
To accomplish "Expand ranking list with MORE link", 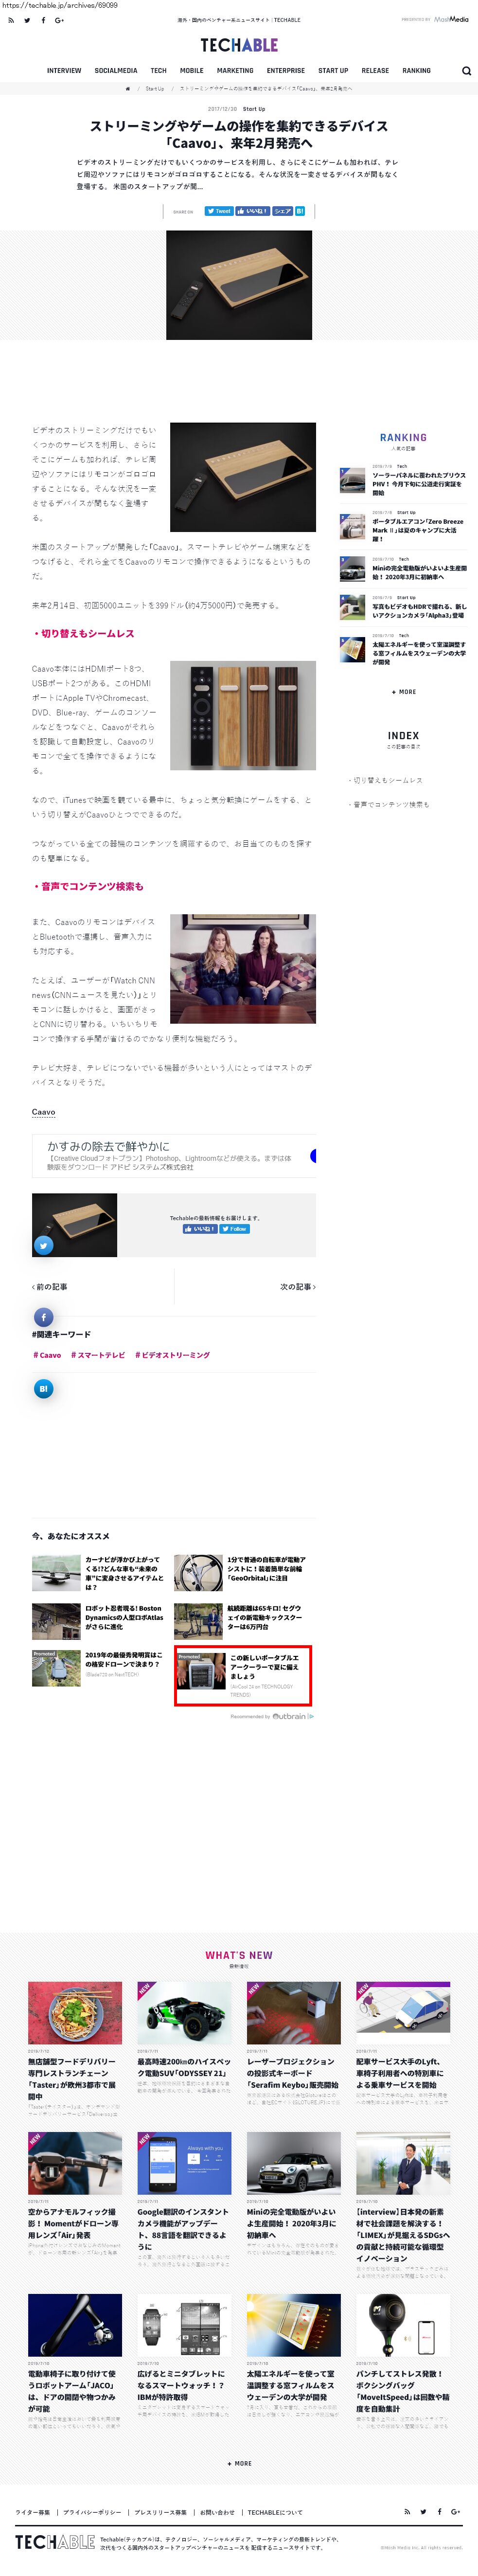I will click(404, 692).
